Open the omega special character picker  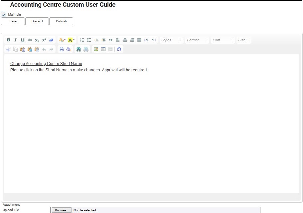[x=119, y=49]
